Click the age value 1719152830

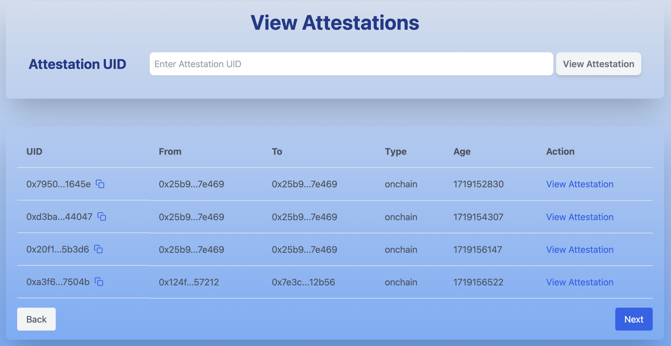478,184
